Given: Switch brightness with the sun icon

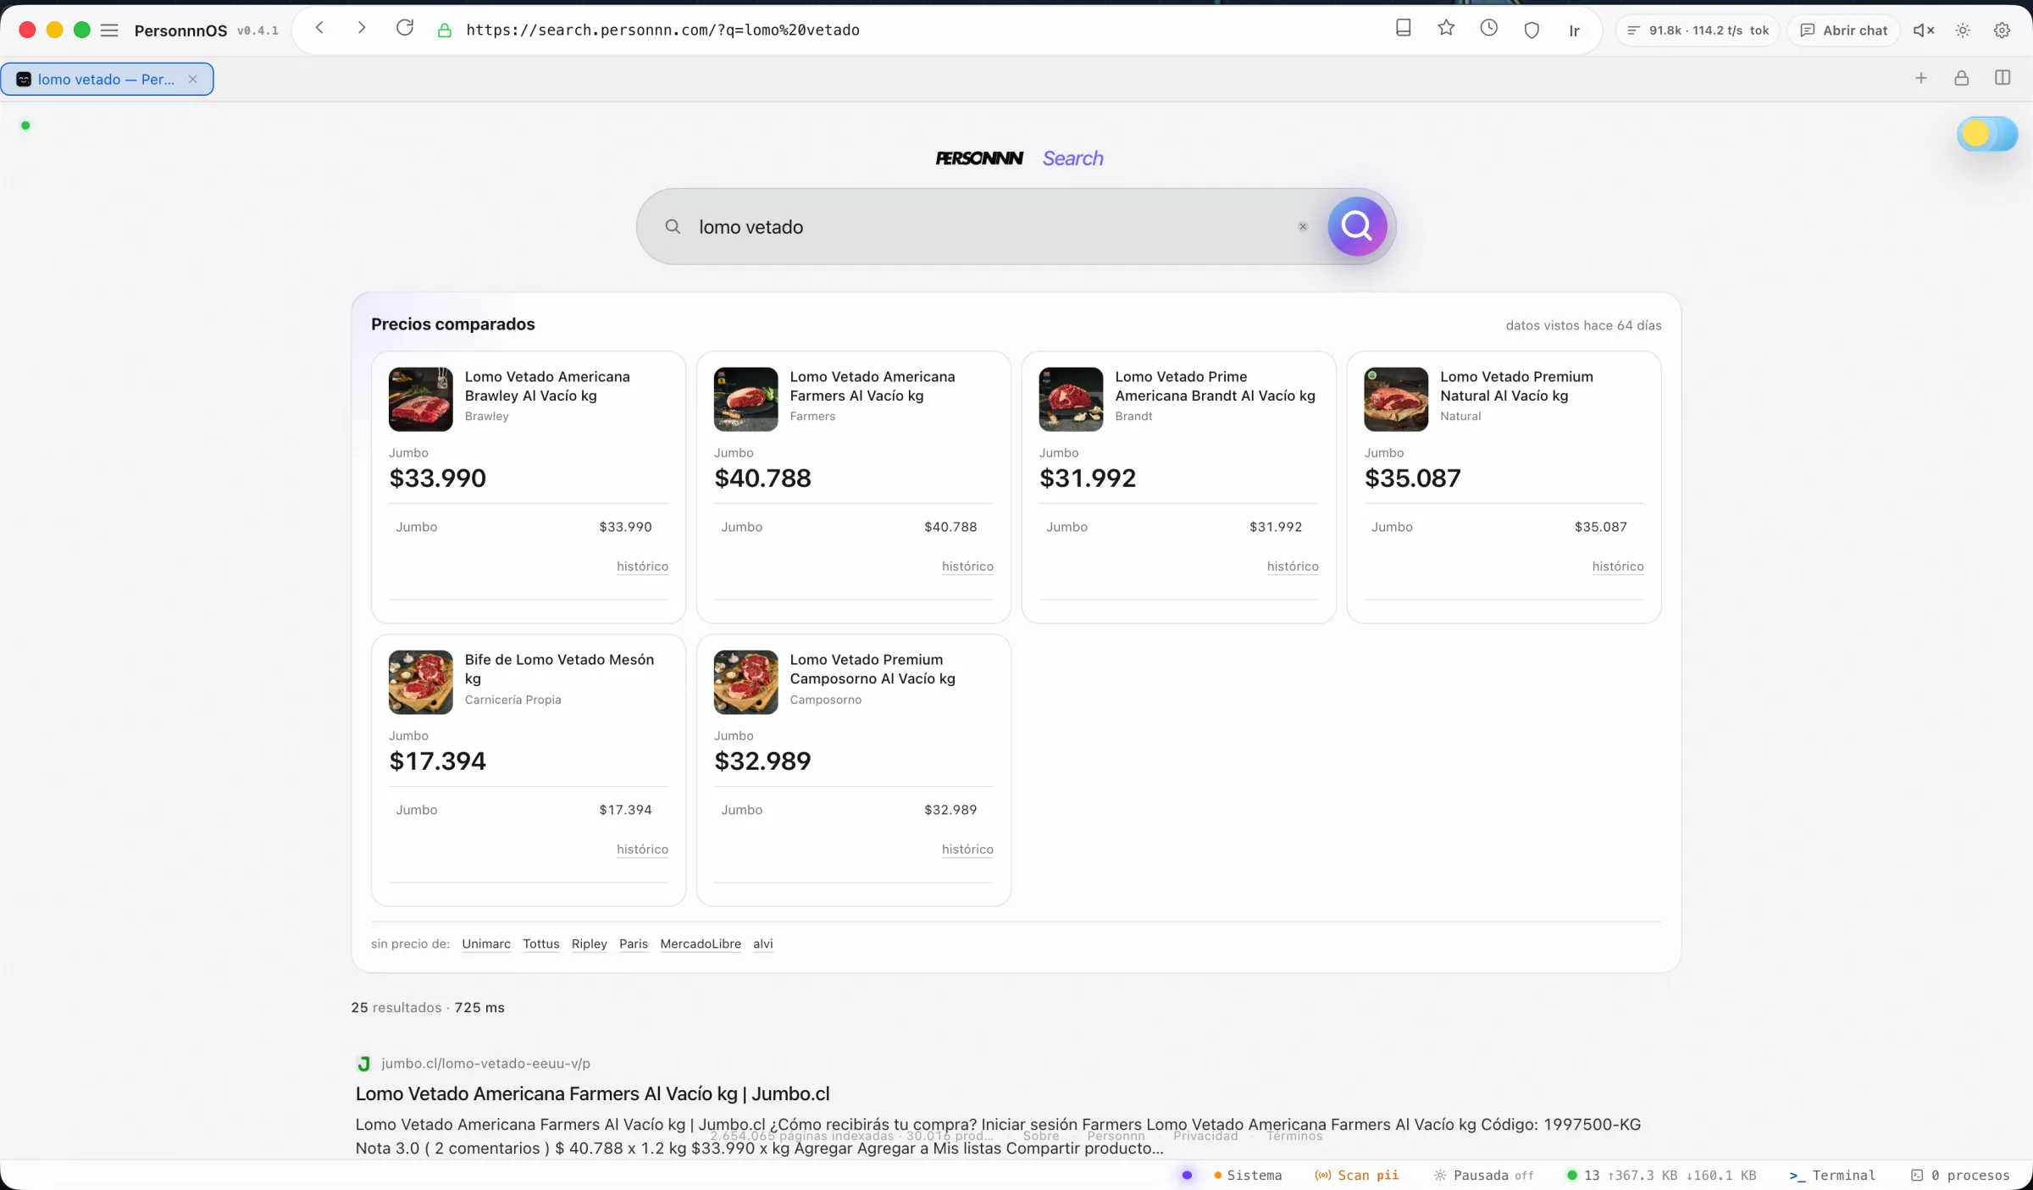Looking at the screenshot, I should tap(1963, 30).
